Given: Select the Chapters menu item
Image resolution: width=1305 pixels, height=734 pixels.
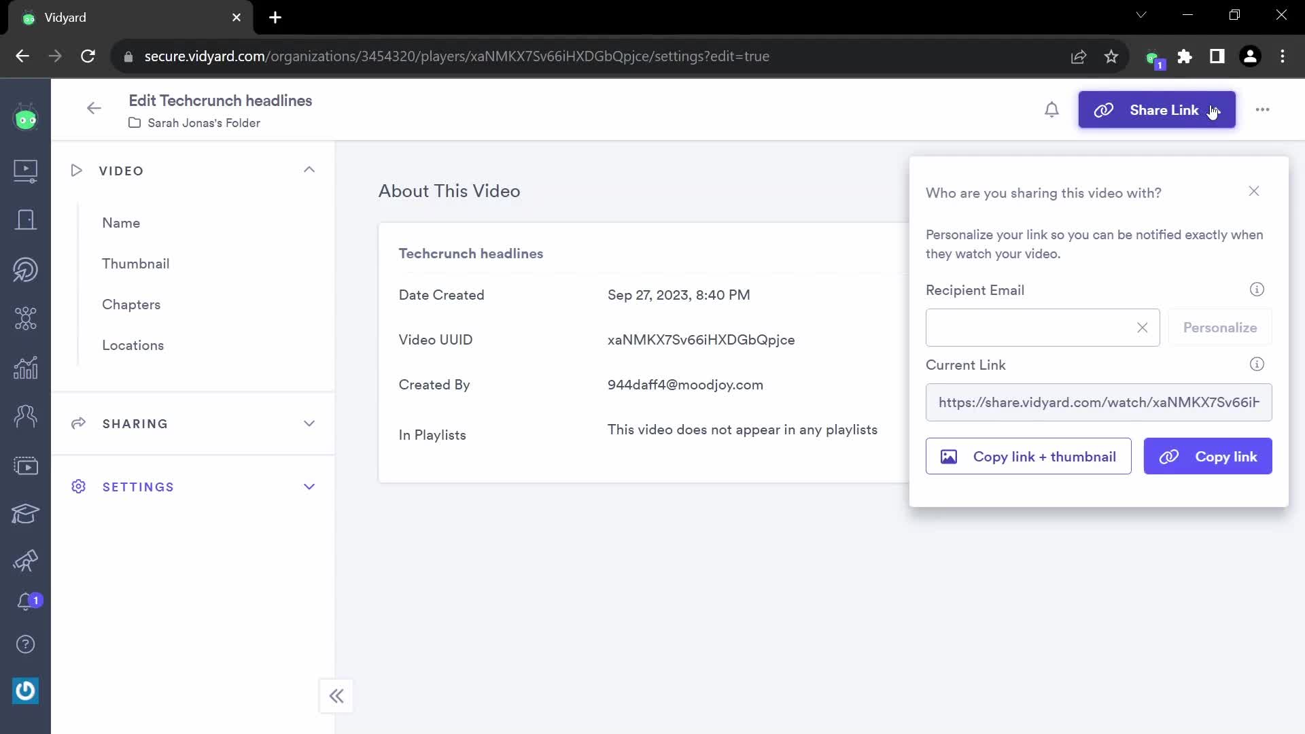Looking at the screenshot, I should pos(131,304).
